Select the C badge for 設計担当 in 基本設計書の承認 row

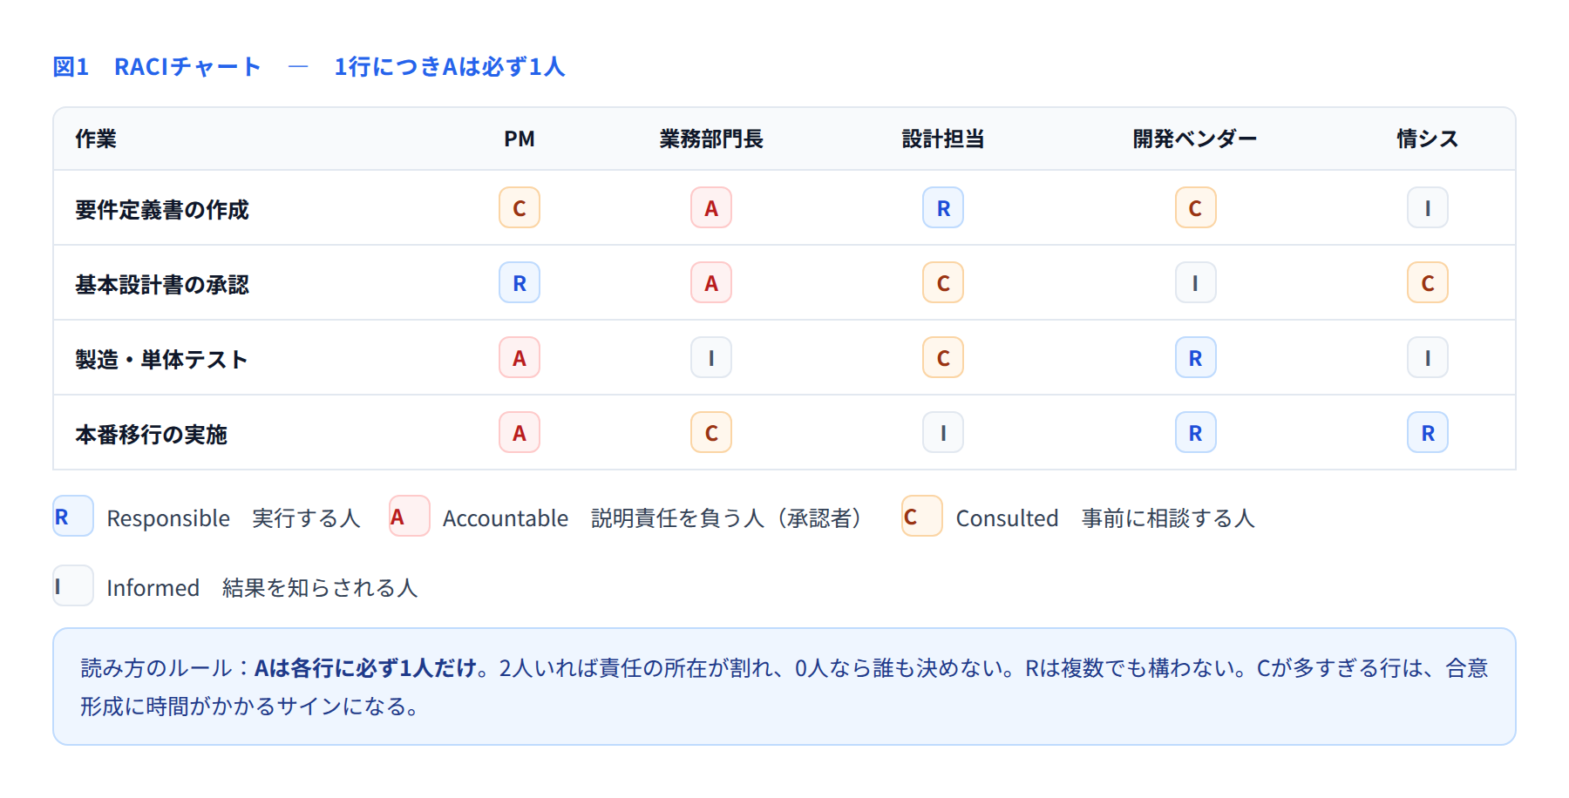coord(943,283)
